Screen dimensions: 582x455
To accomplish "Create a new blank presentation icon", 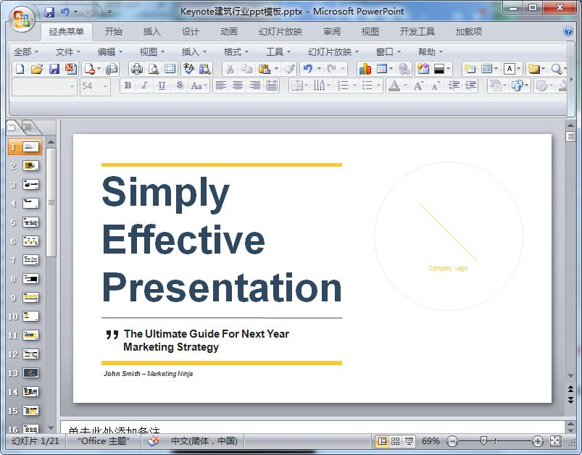I will [x=20, y=69].
